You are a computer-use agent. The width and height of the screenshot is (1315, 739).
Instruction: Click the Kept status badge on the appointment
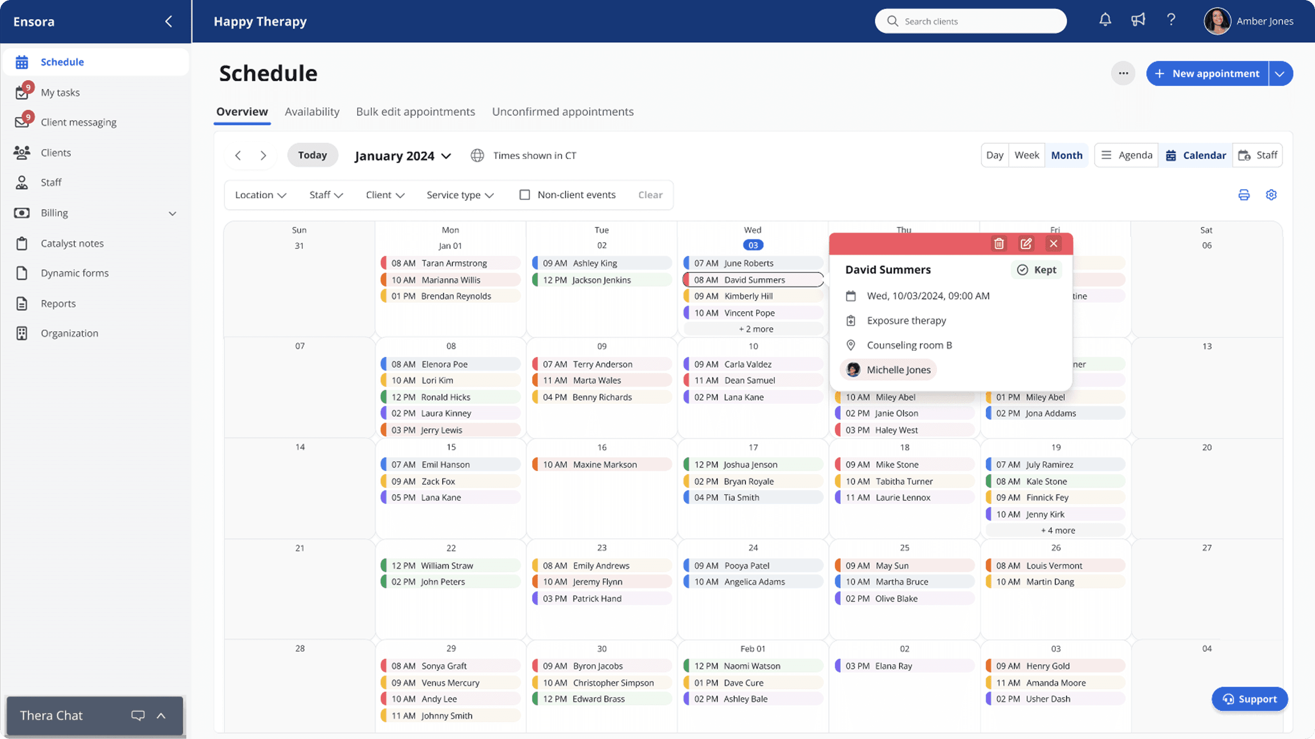(1036, 270)
